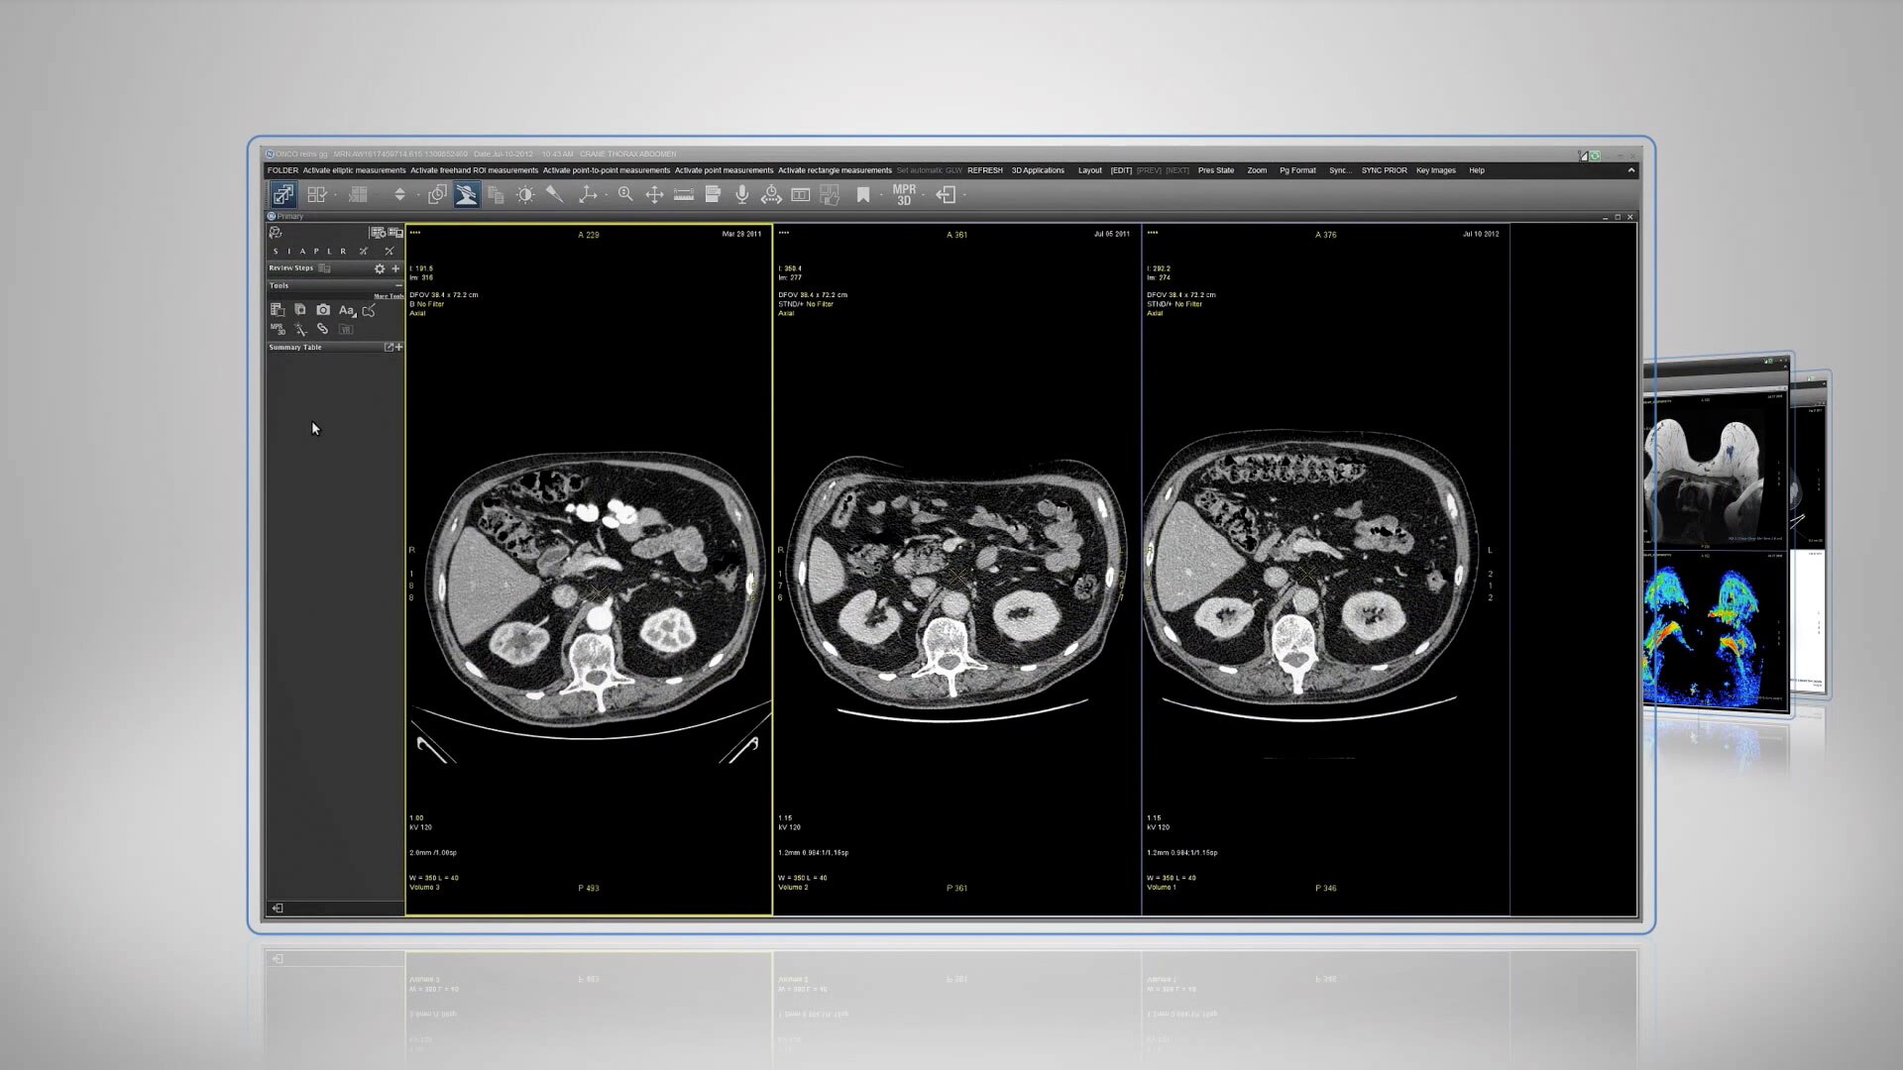
Task: Open MPR 3D from the toolbar
Action: point(903,194)
